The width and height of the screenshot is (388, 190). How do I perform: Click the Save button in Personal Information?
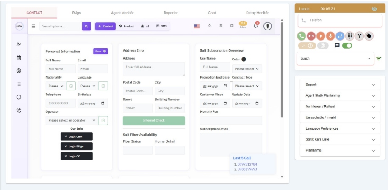[x=100, y=51]
